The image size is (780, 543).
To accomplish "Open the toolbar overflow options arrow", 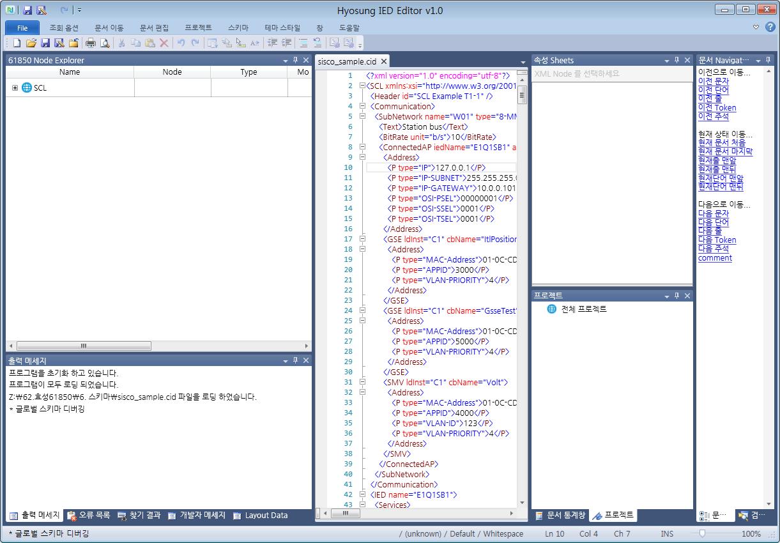I will 360,45.
